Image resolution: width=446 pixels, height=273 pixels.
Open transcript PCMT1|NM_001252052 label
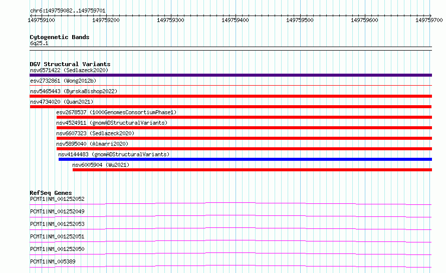point(57,199)
